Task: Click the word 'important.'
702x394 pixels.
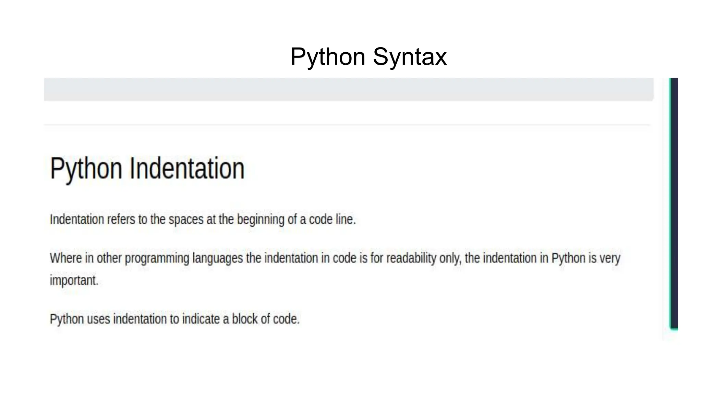Action: tap(74, 280)
